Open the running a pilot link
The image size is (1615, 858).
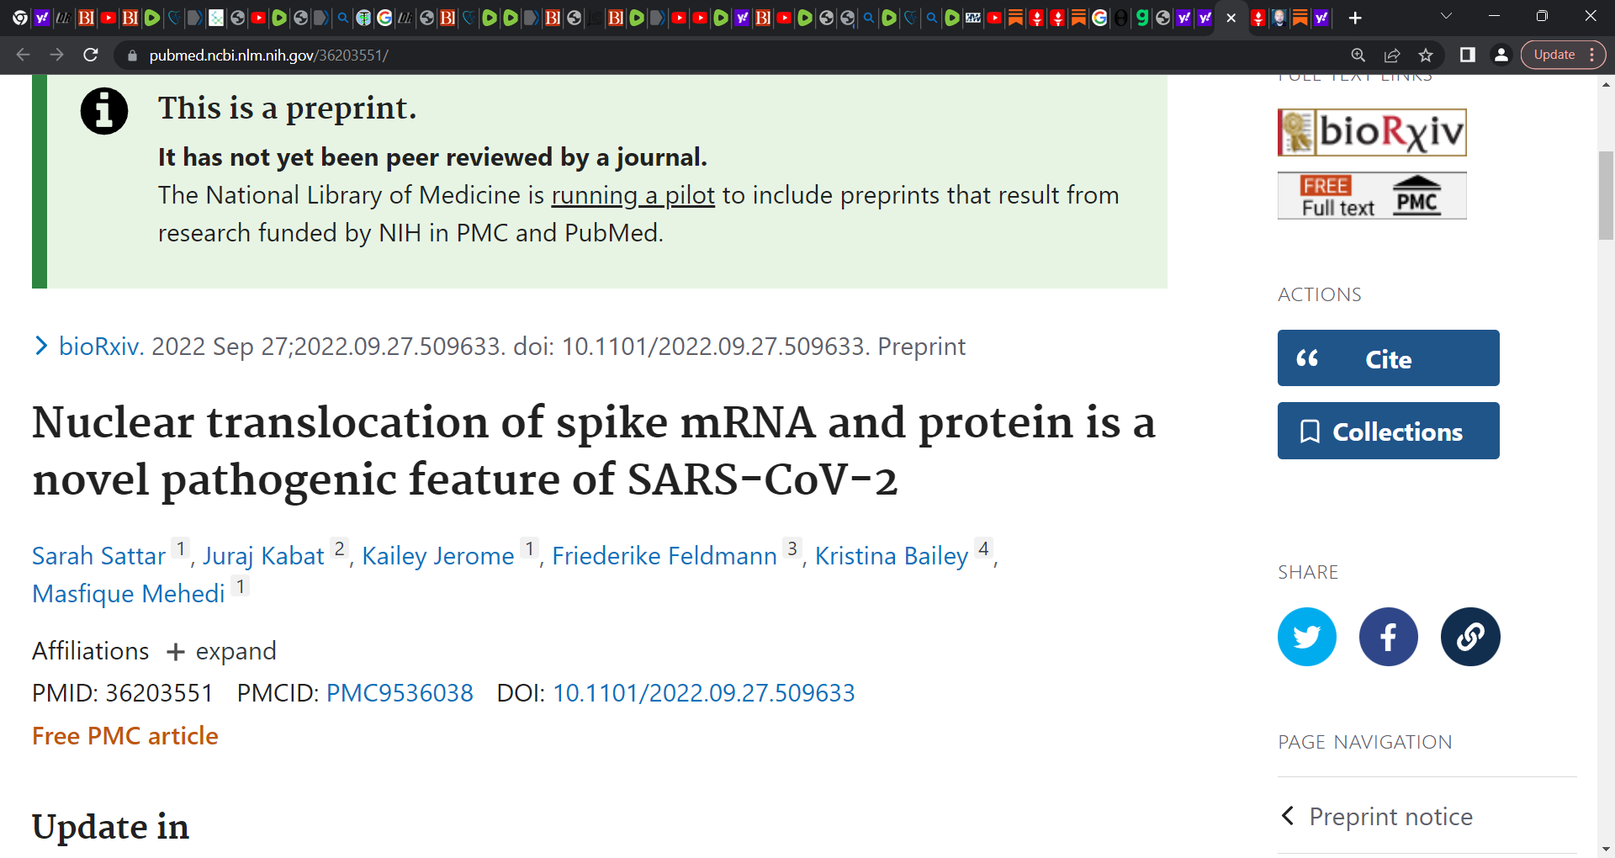tap(633, 195)
